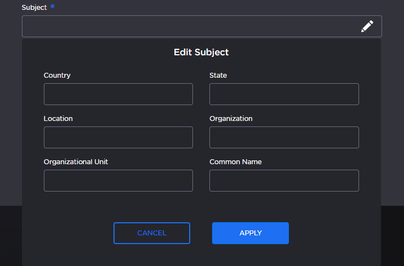Image resolution: width=404 pixels, height=266 pixels.
Task: Select the State input field
Action: click(x=284, y=94)
